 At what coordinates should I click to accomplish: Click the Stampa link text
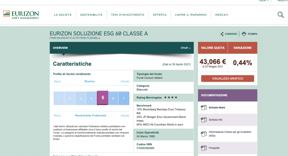coord(252,34)
